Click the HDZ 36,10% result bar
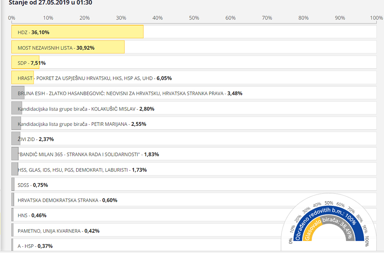 tap(77, 32)
